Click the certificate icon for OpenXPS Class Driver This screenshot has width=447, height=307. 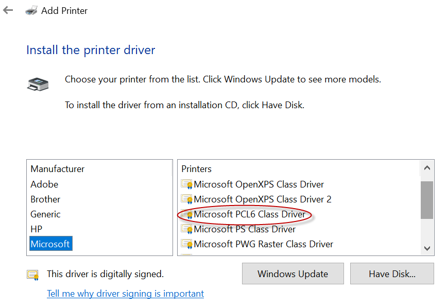pyautogui.click(x=187, y=184)
